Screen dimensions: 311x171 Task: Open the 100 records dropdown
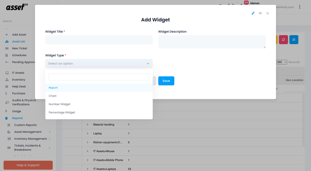[x=282, y=62]
